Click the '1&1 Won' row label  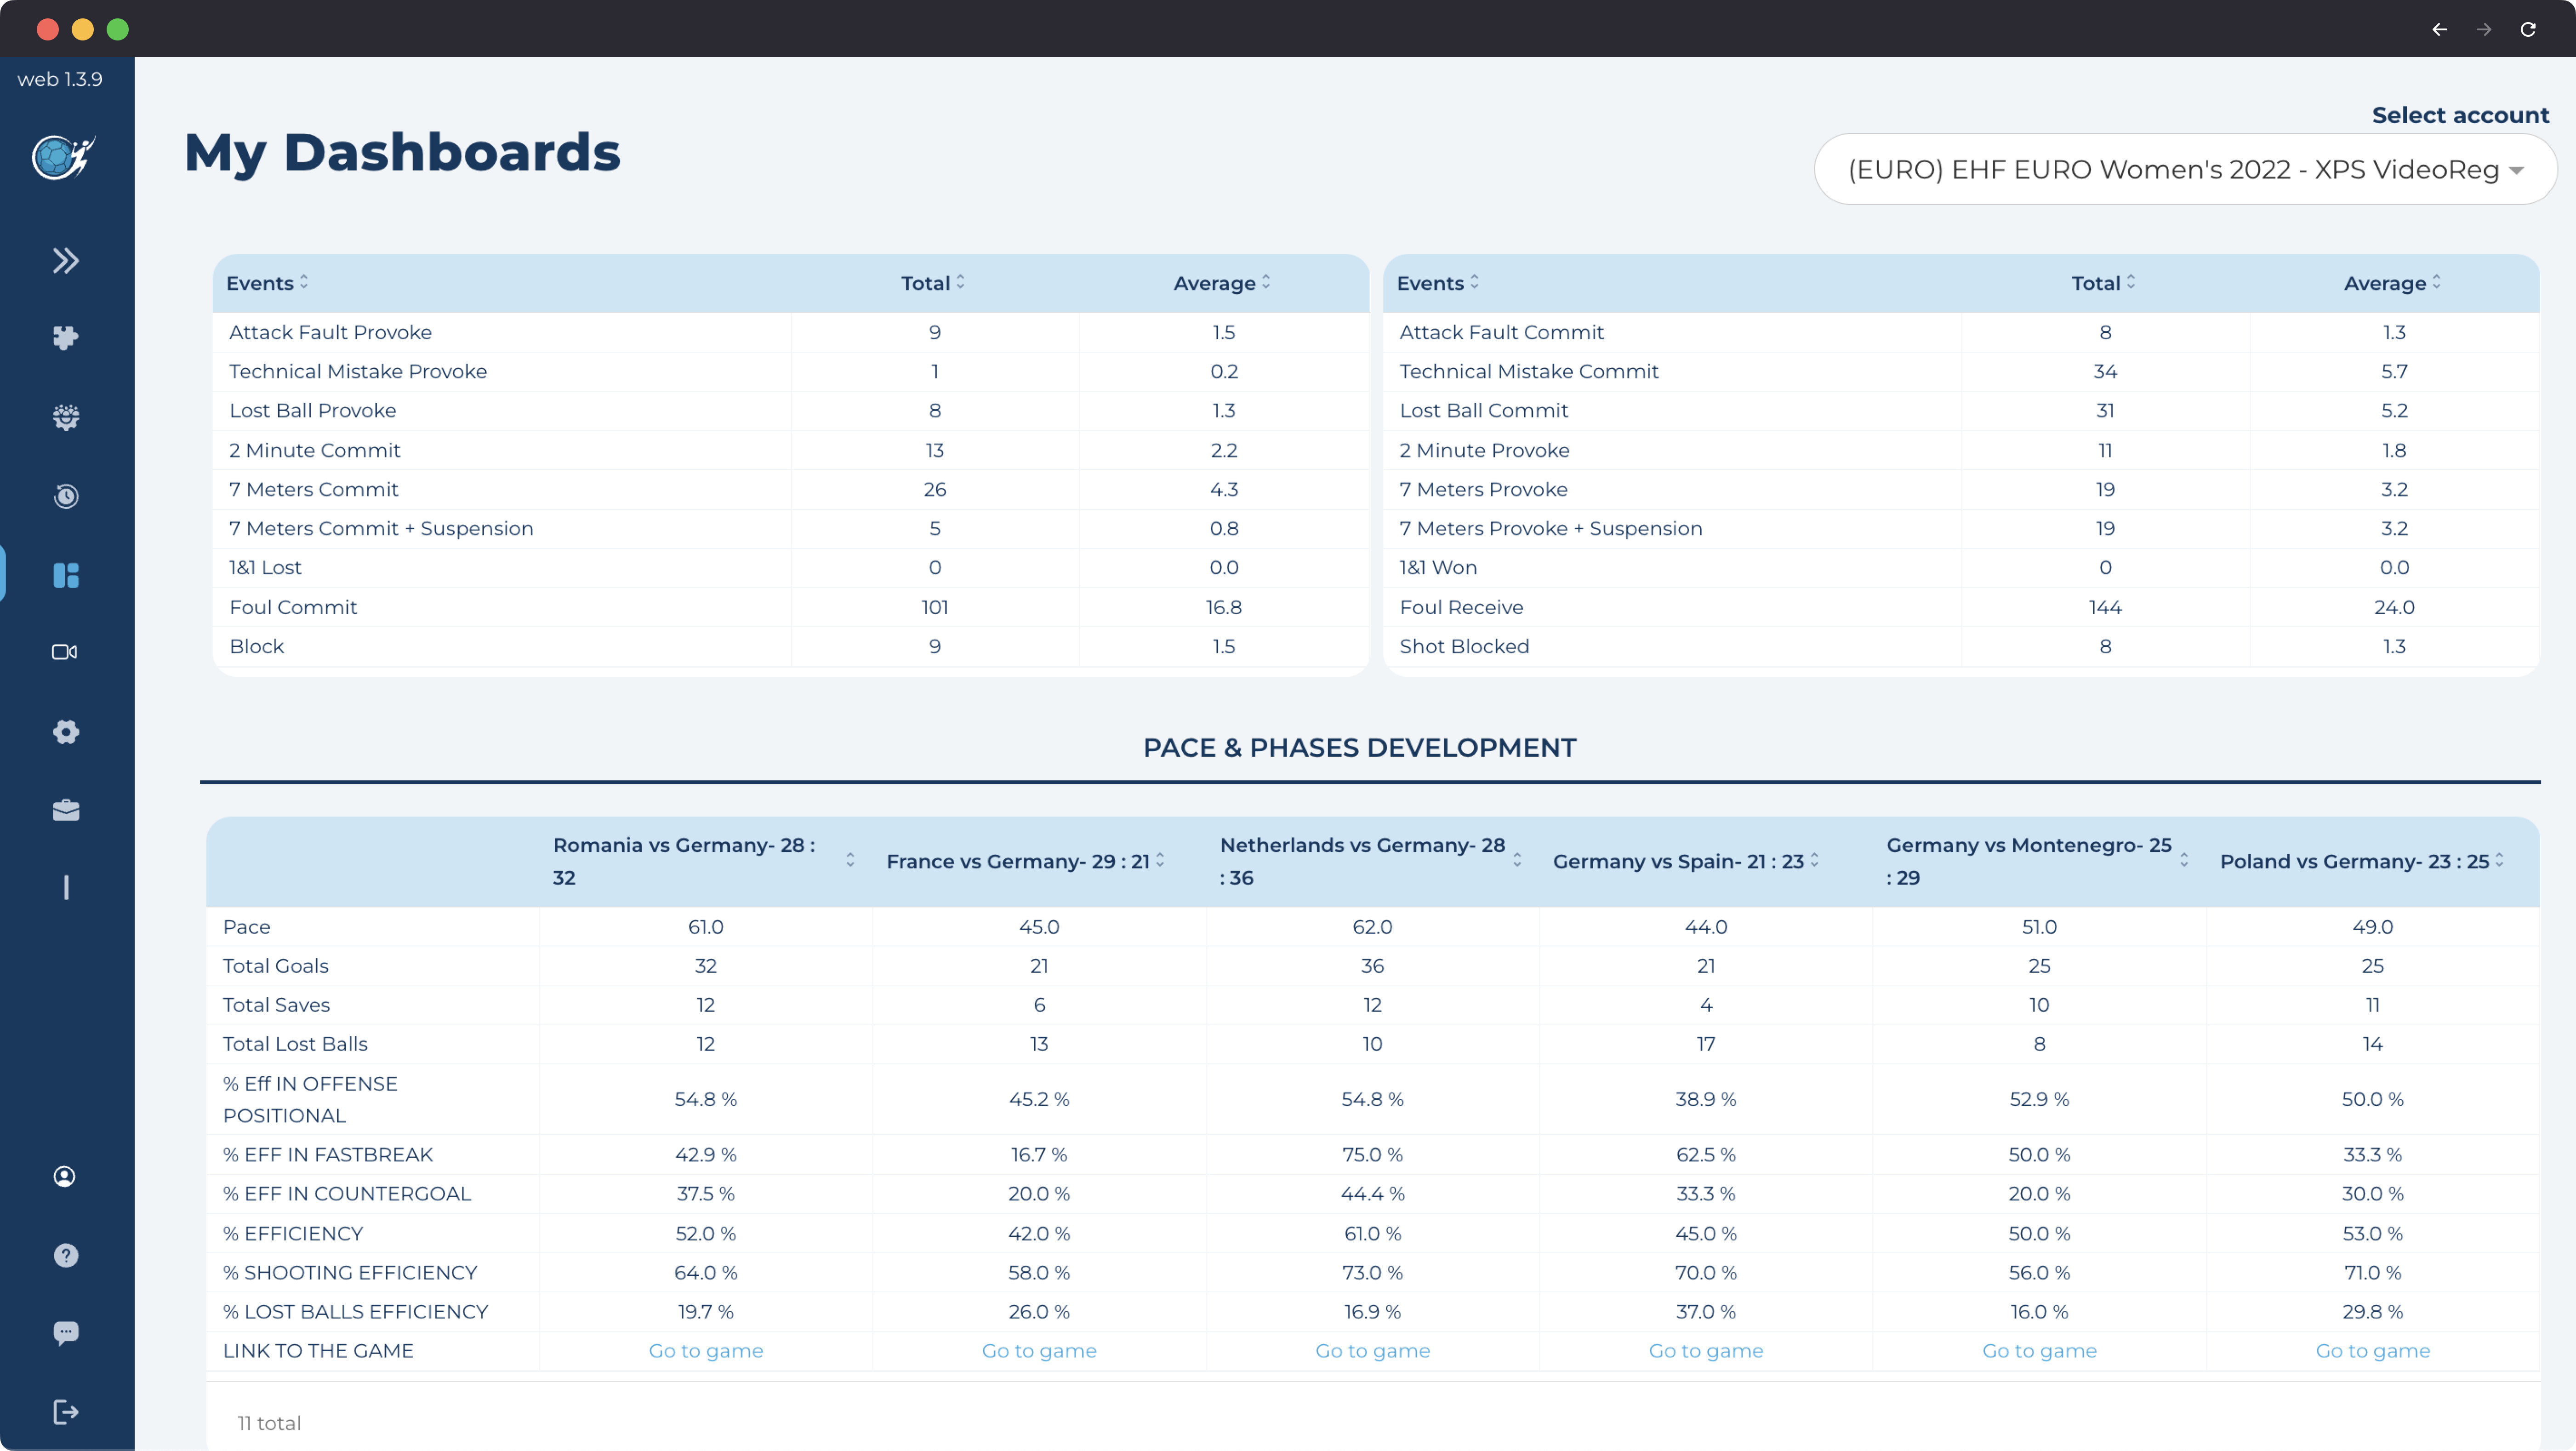tap(1438, 567)
